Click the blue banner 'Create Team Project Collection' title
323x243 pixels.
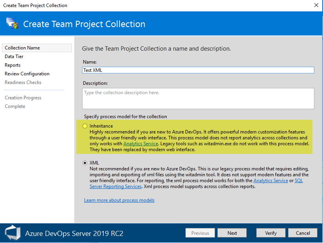(84, 24)
